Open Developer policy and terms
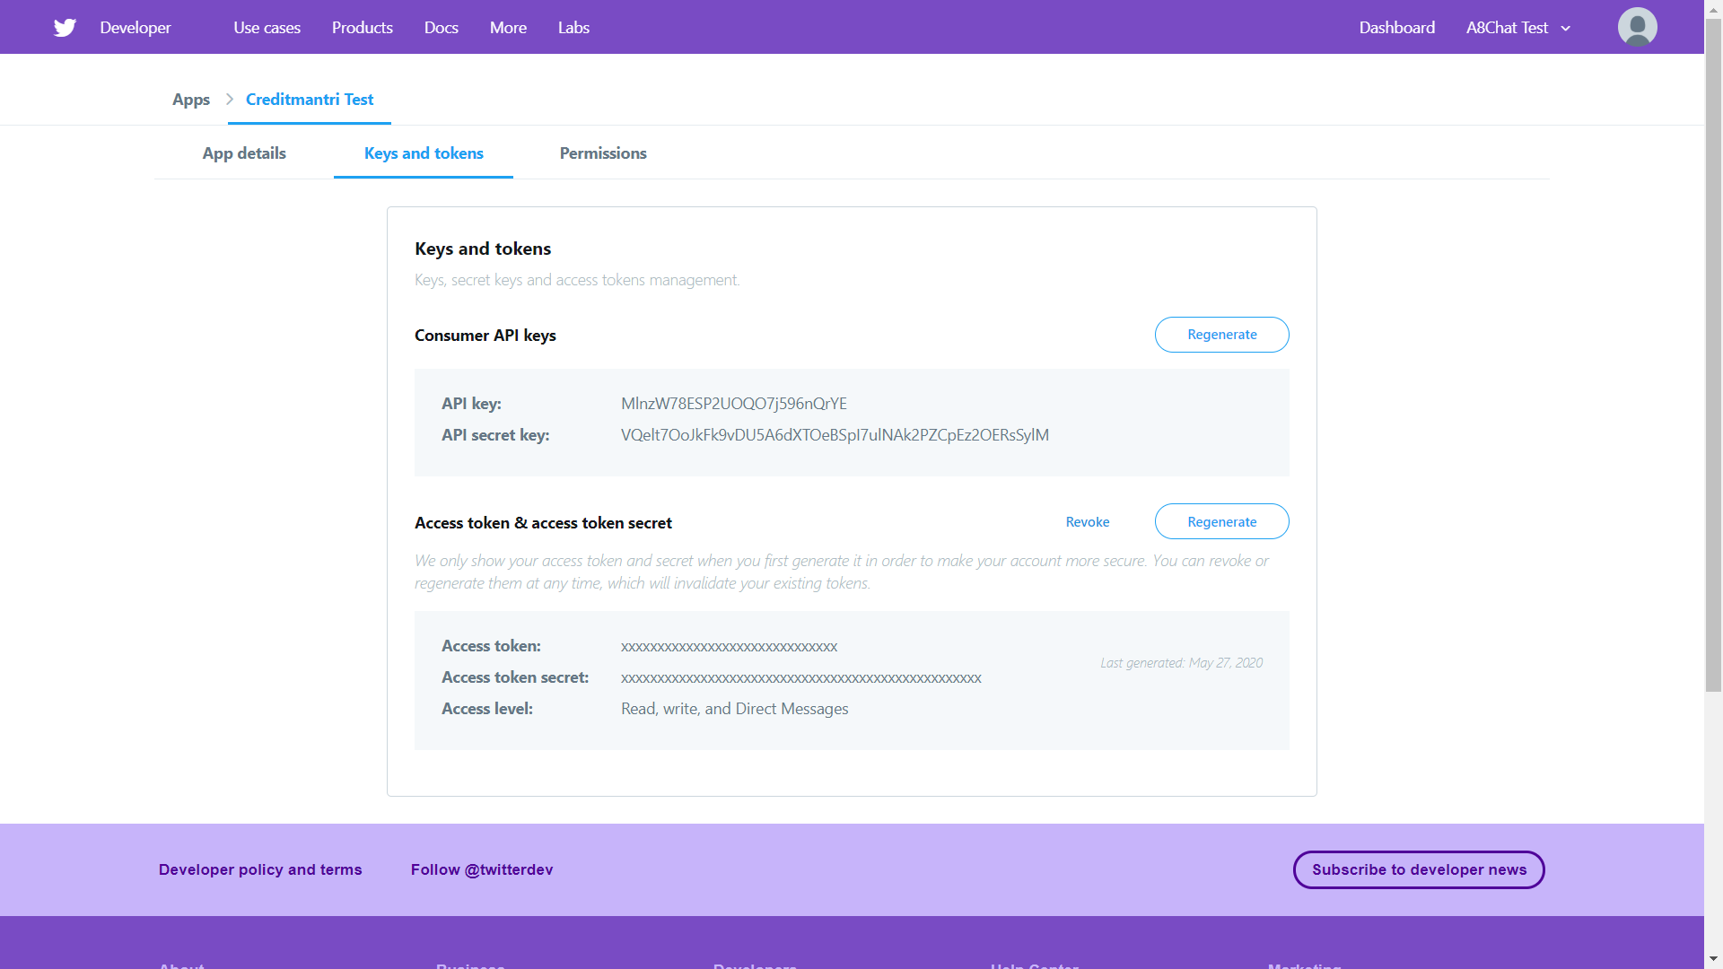 (260, 869)
